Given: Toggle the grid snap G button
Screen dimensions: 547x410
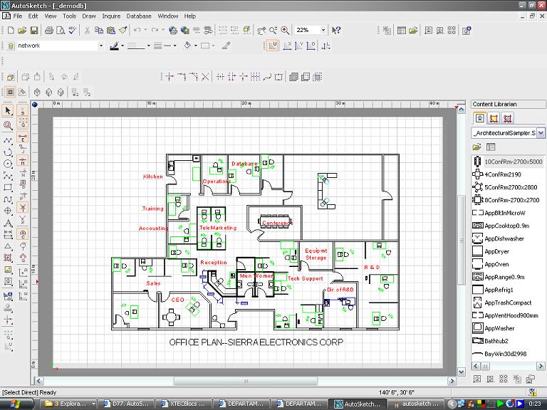Looking at the screenshot, I should click(x=22, y=125).
